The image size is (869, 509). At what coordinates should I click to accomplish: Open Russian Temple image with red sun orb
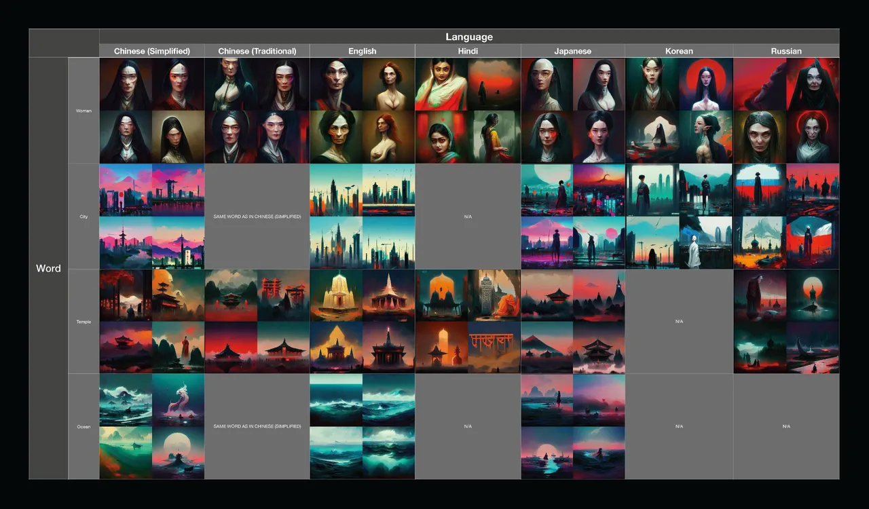click(x=813, y=295)
